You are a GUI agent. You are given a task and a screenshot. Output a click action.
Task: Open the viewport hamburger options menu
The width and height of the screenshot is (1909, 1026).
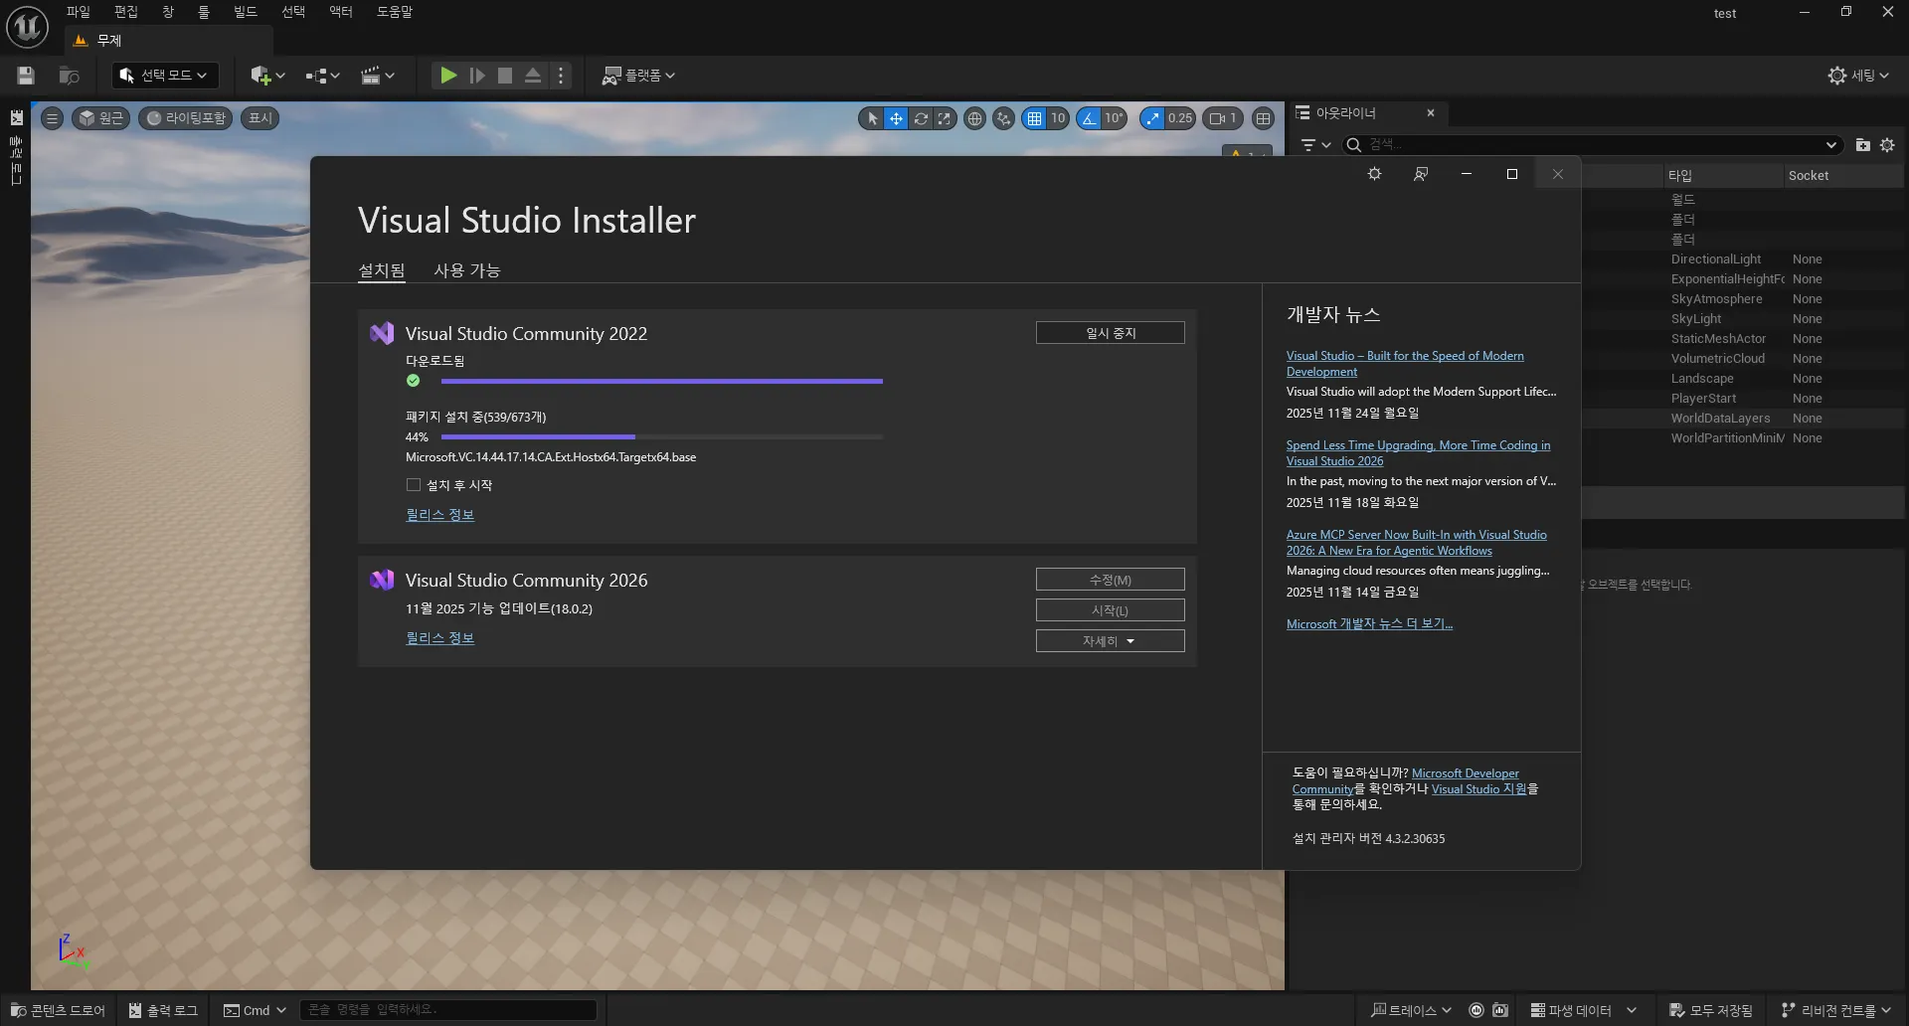[53, 118]
